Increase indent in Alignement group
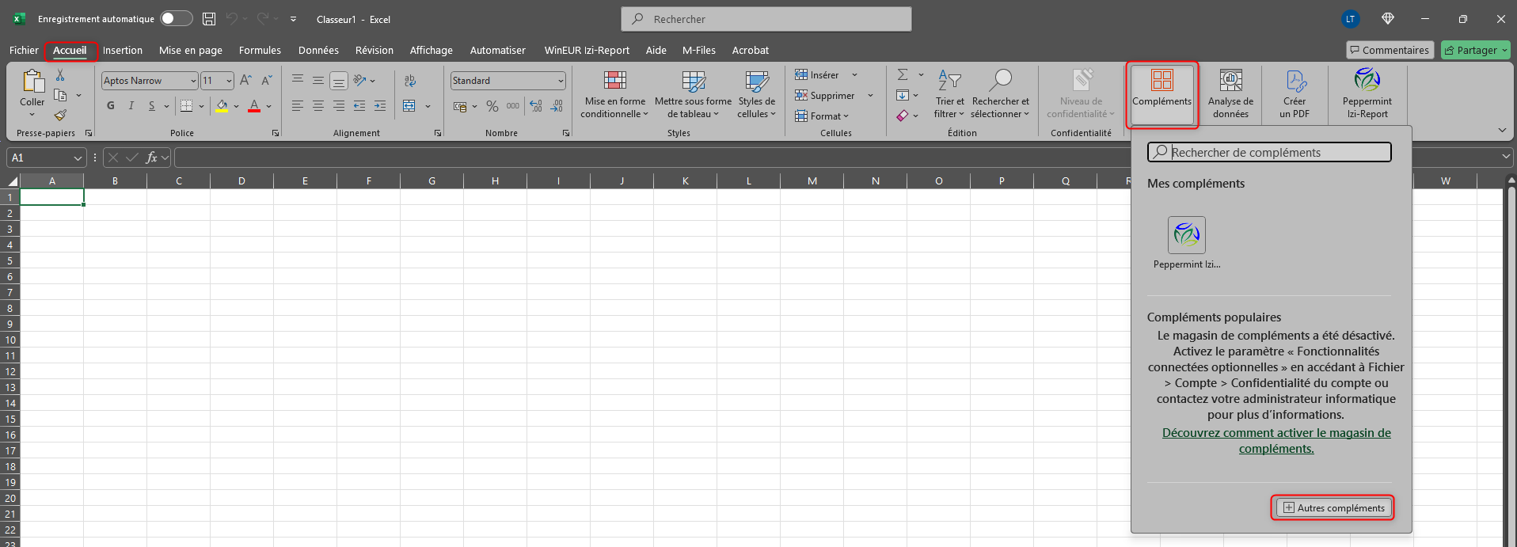The width and height of the screenshot is (1517, 547). [x=380, y=106]
